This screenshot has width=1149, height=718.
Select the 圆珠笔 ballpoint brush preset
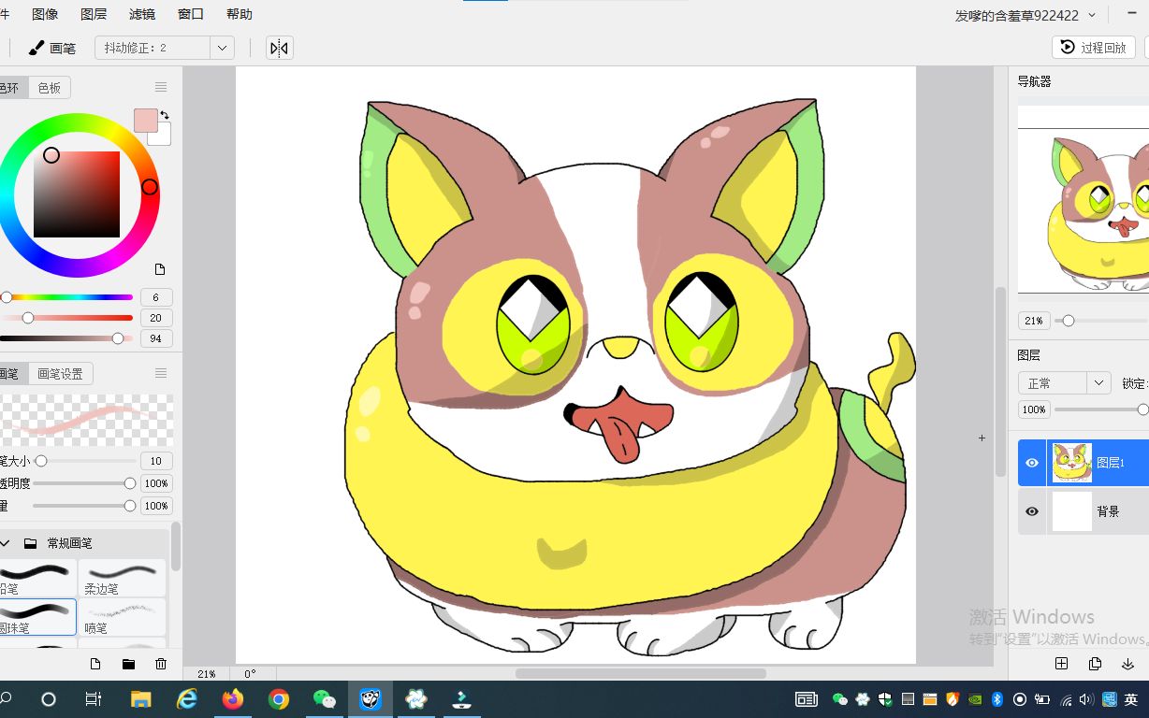pyautogui.click(x=37, y=617)
